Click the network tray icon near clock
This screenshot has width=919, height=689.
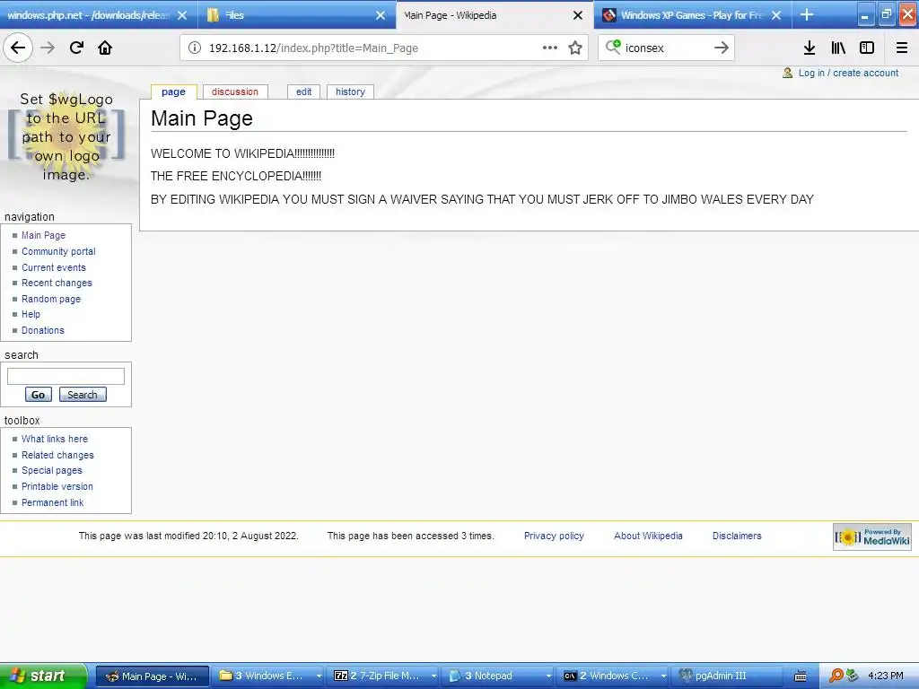coord(852,676)
